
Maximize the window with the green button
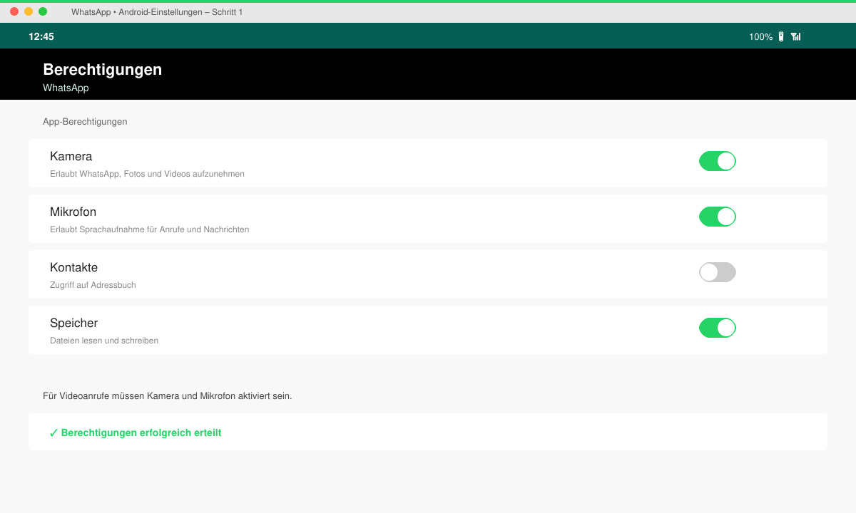tap(43, 11)
